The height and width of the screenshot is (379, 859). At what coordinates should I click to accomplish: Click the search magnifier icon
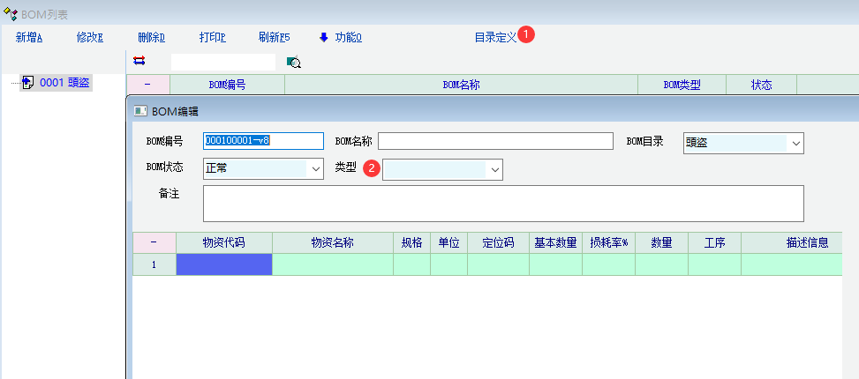(x=294, y=62)
